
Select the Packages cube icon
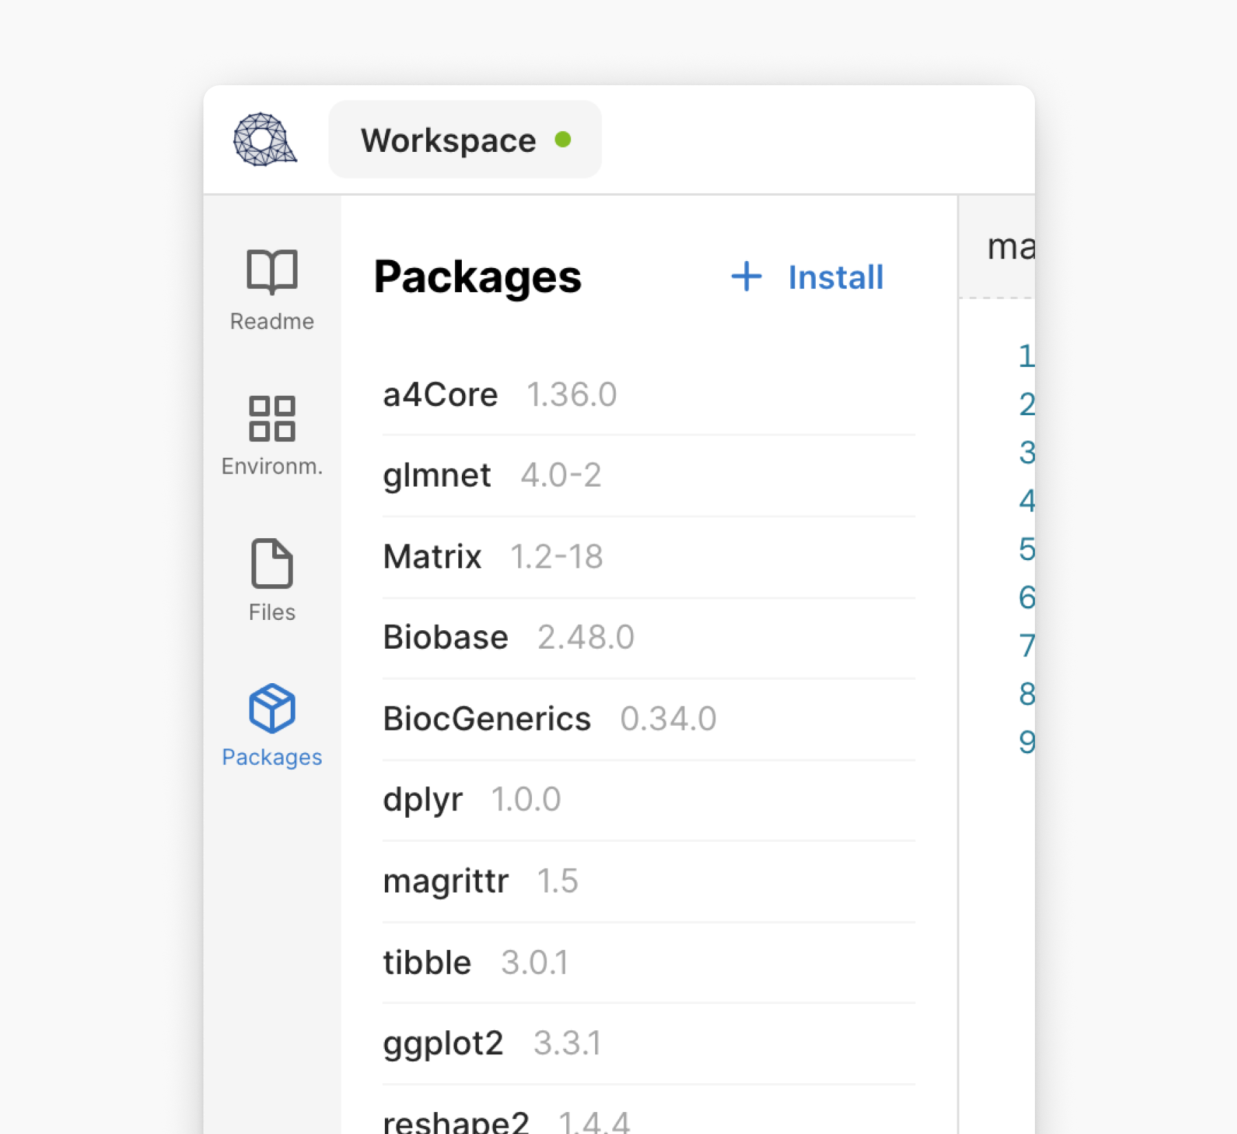272,709
